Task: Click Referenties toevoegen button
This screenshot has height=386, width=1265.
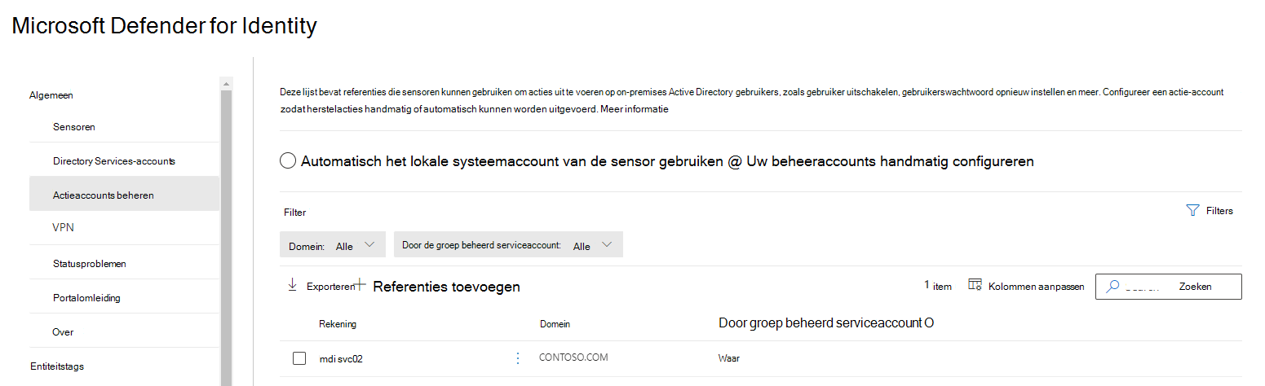Action: point(438,286)
